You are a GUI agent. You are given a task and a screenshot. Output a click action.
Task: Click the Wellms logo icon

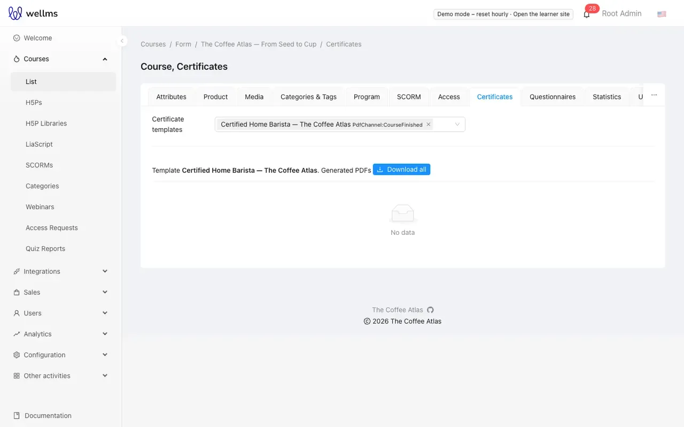point(15,13)
